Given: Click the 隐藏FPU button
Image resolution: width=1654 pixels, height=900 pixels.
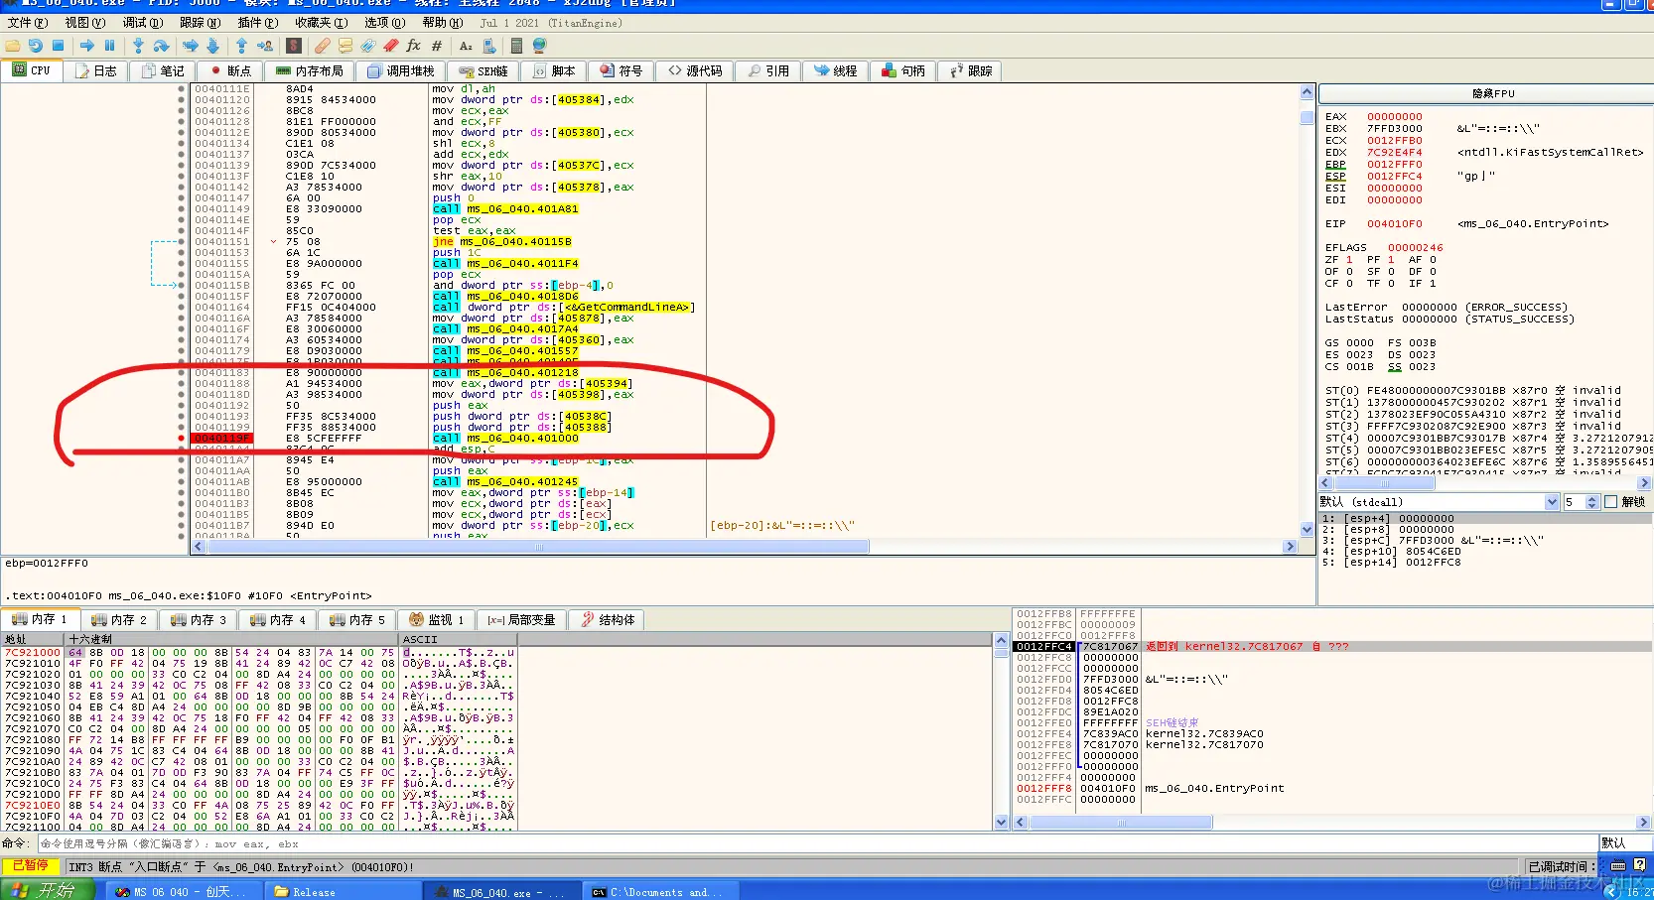Looking at the screenshot, I should (x=1493, y=94).
